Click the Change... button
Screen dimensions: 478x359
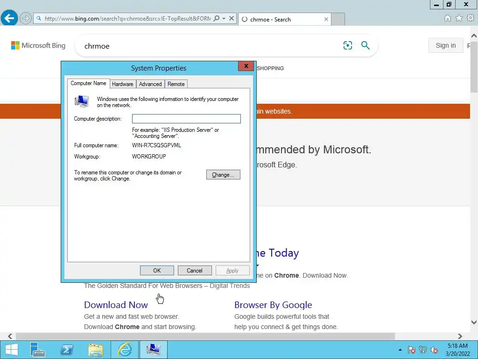(223, 175)
